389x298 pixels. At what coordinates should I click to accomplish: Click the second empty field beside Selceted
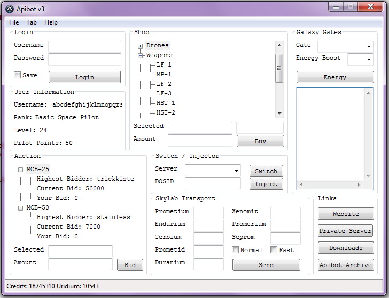pos(260,127)
